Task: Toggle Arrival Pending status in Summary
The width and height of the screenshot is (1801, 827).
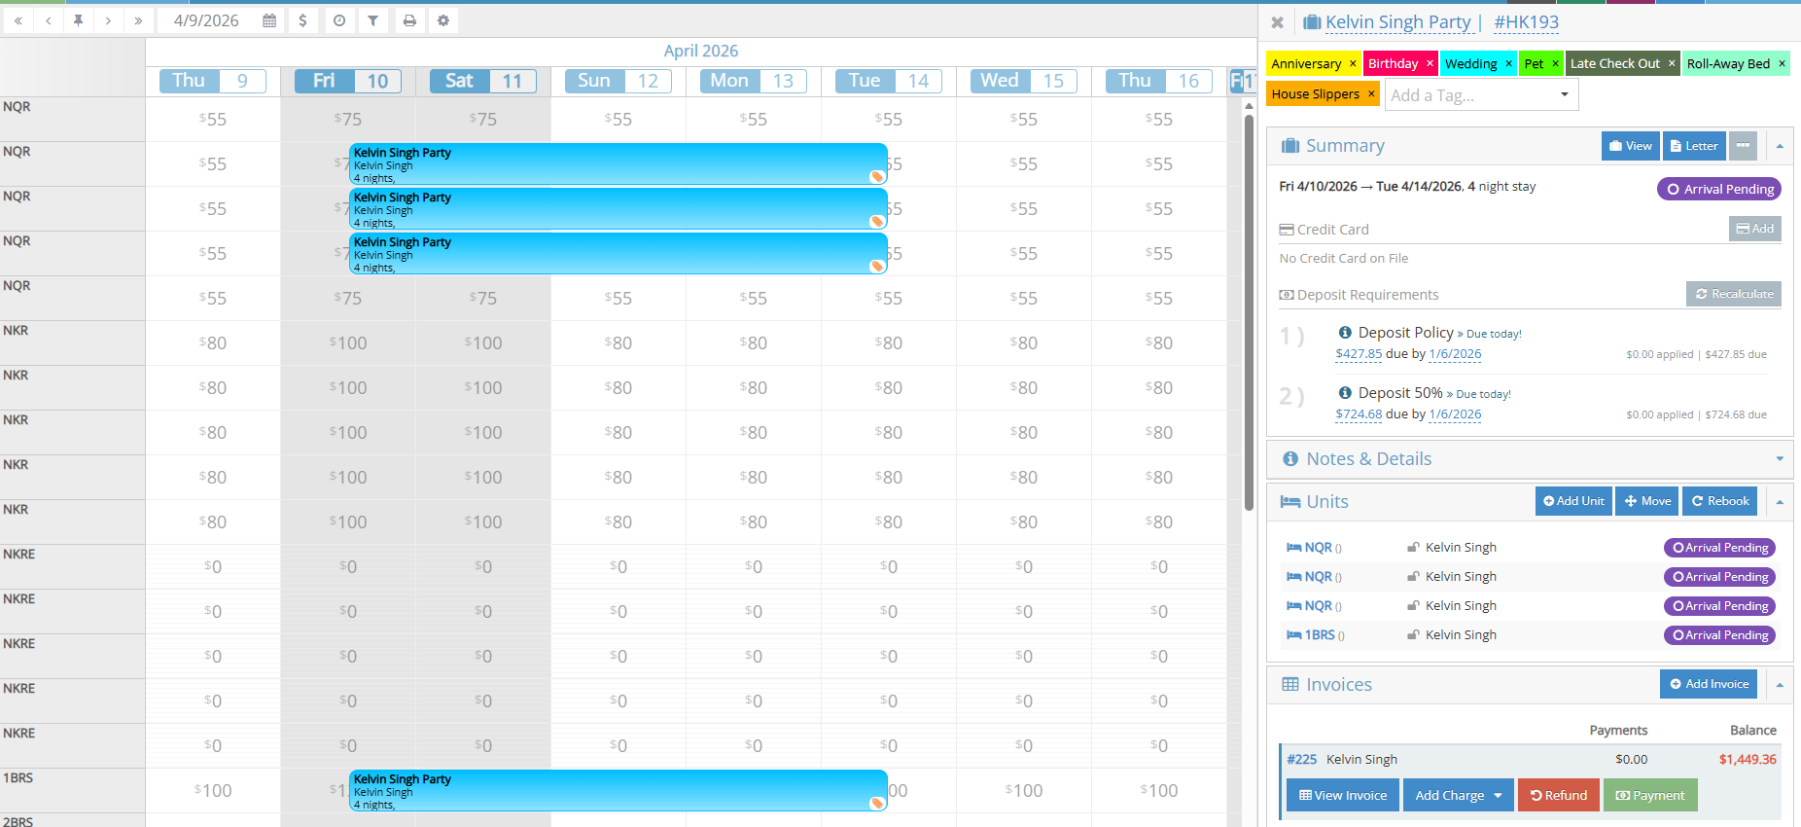Action: click(1718, 189)
